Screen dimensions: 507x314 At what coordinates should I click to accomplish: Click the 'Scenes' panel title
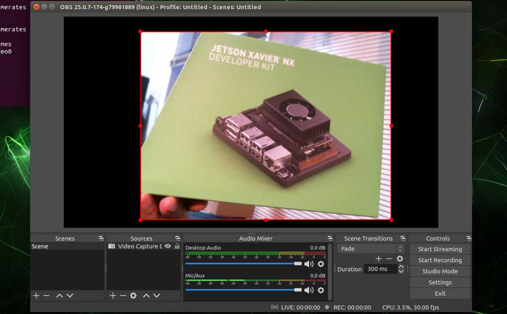click(x=65, y=238)
